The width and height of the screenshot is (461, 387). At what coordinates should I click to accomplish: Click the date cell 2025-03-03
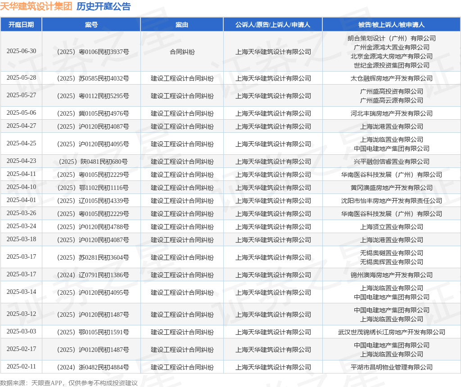coord(21,332)
